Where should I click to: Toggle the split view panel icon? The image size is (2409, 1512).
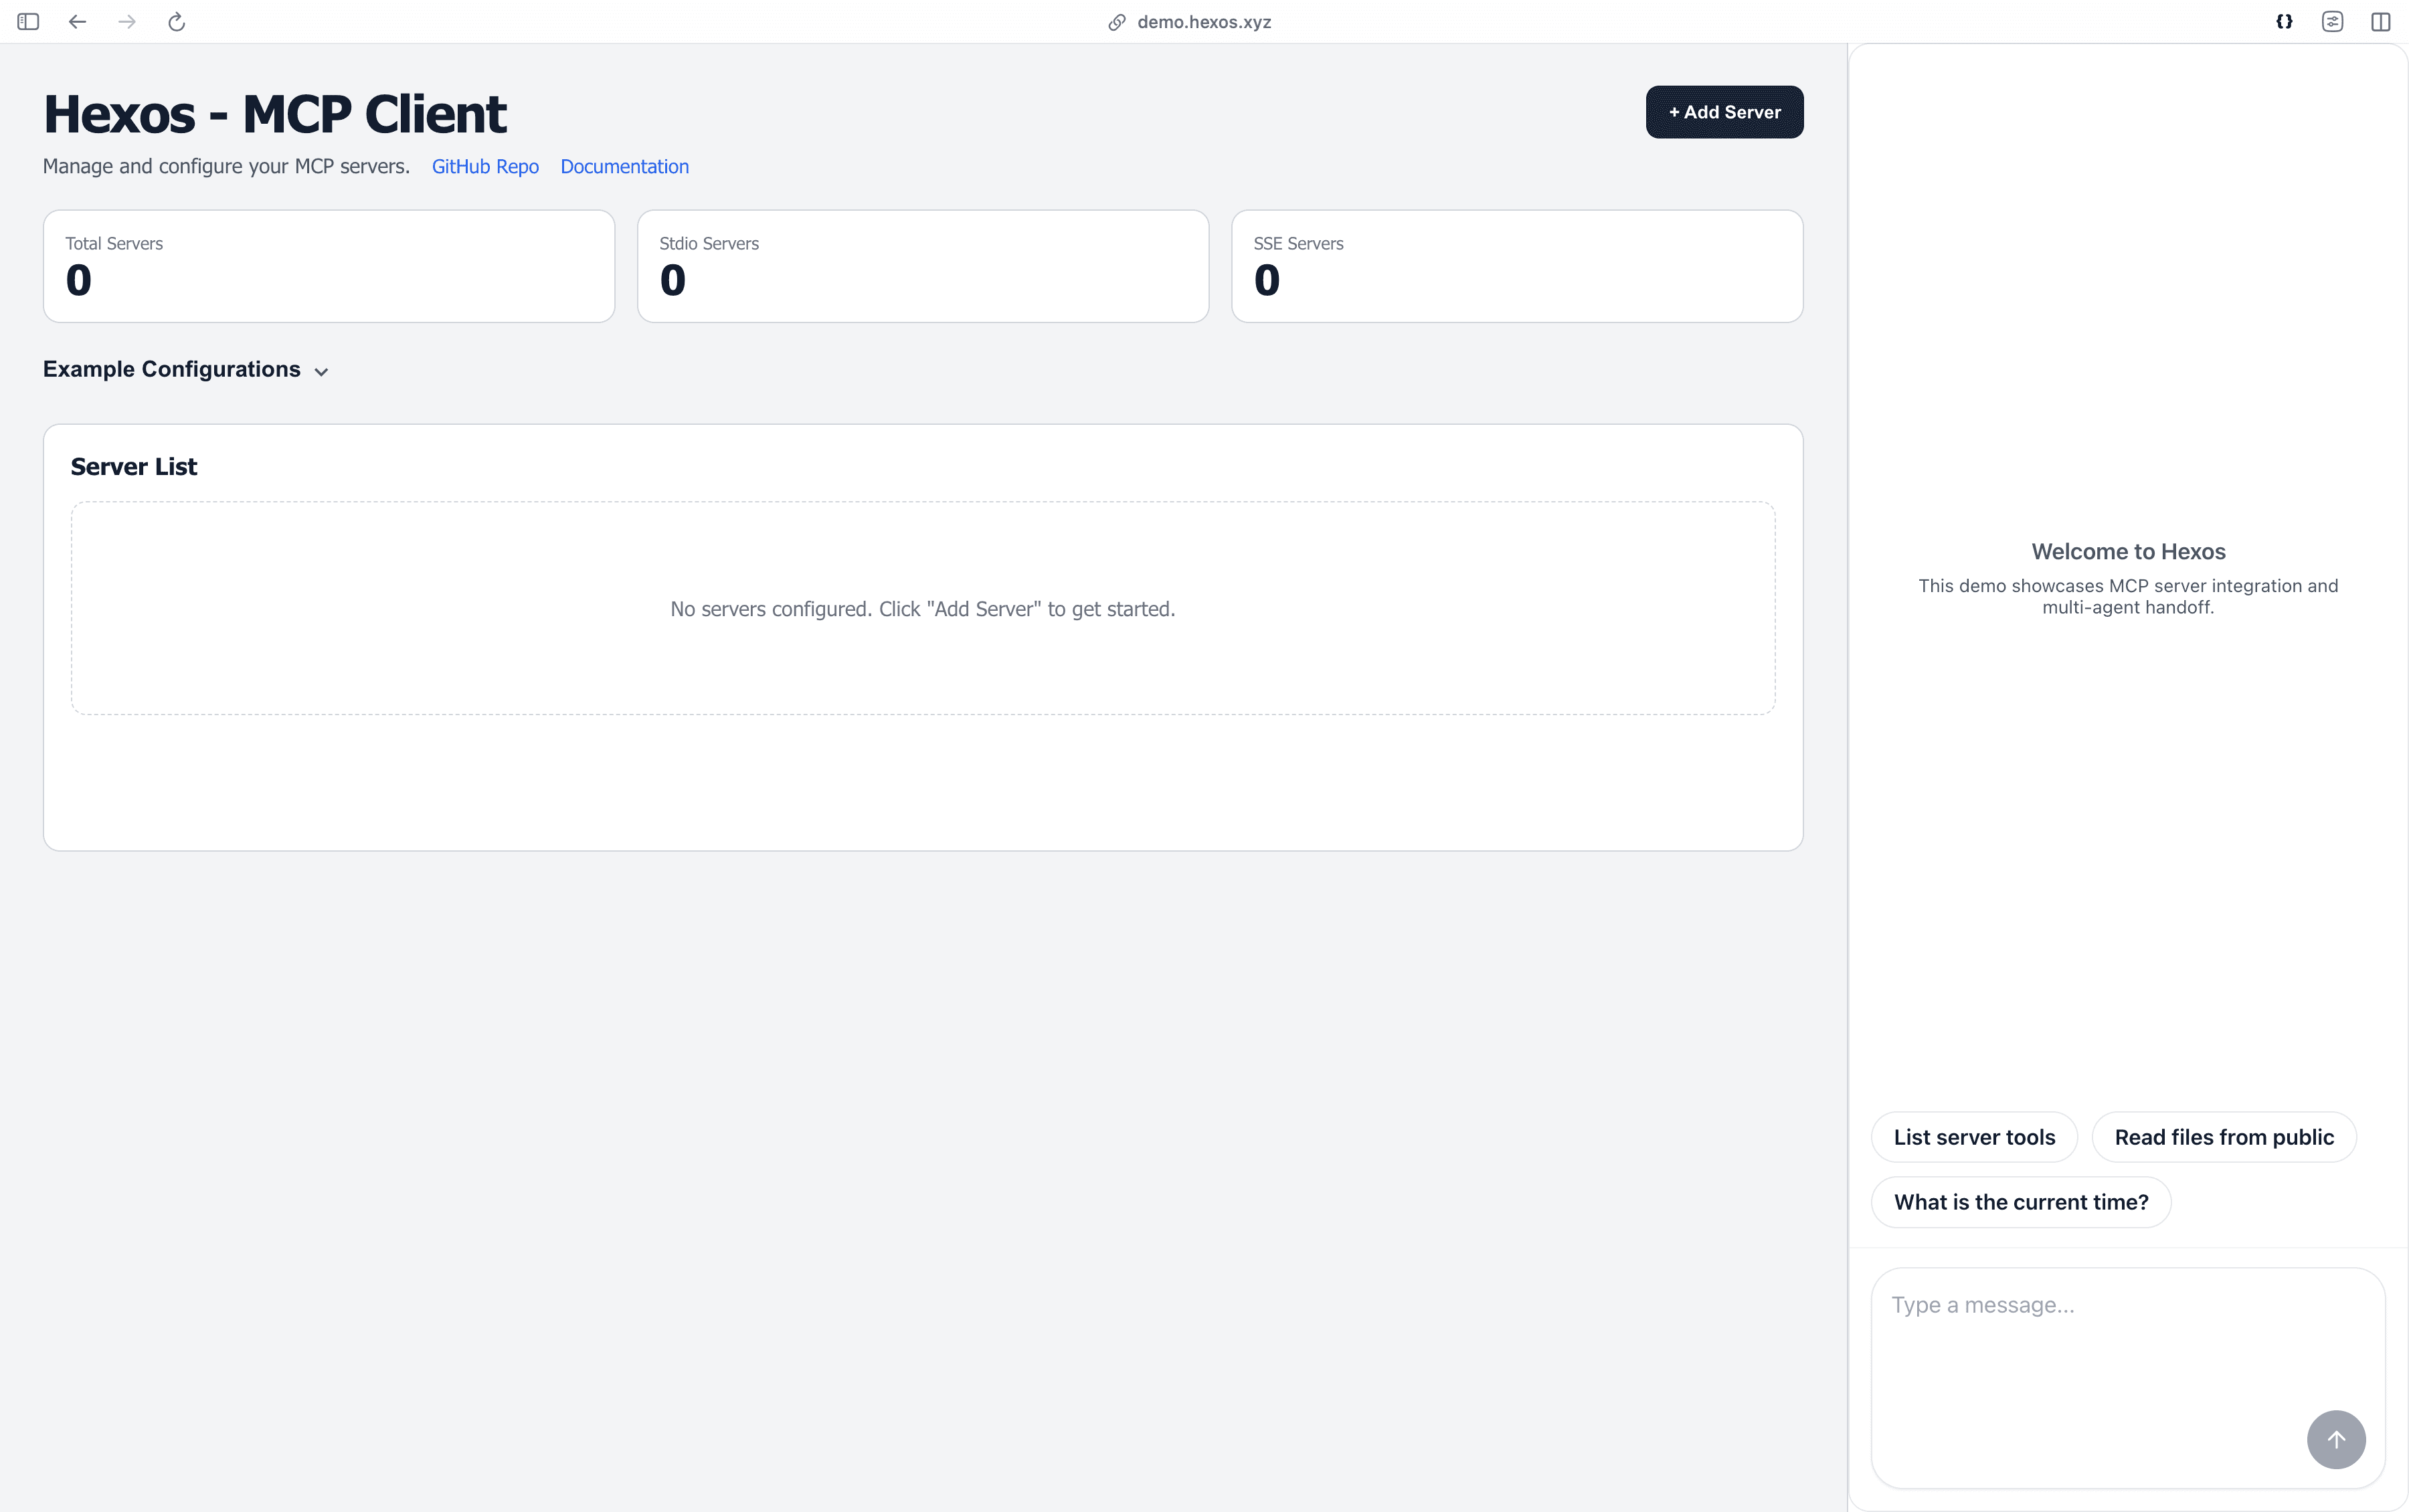pyautogui.click(x=2381, y=22)
